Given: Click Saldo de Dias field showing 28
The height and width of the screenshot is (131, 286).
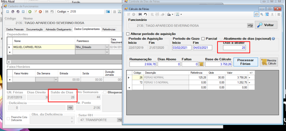Looking at the screenshot, I should [x=63, y=97].
